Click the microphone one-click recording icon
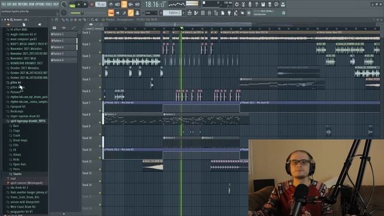Screen dimensions: 384x216 pos(250,4)
